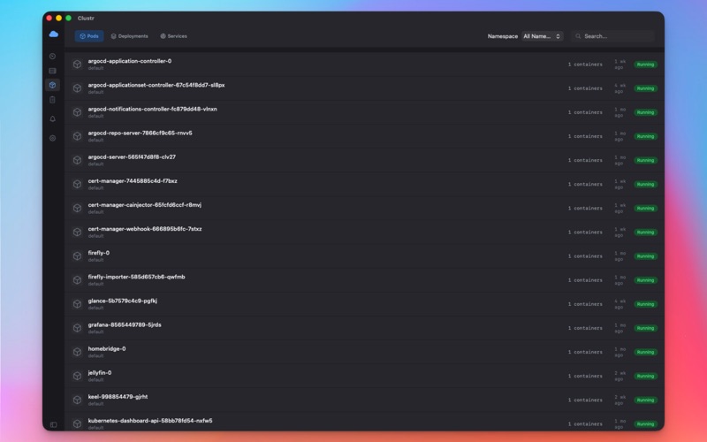
Task: Click Running badge on firefly-0 row
Action: [645, 256]
